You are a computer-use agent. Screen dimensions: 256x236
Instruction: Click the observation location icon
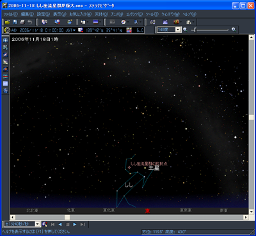tap(81, 30)
